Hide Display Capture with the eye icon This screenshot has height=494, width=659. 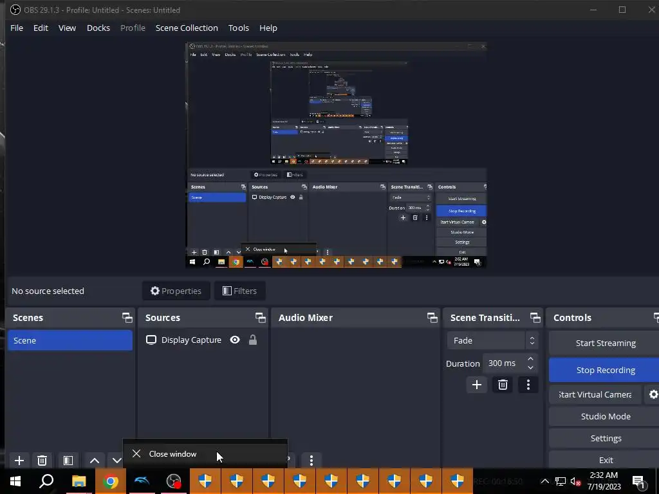pyautogui.click(x=235, y=340)
